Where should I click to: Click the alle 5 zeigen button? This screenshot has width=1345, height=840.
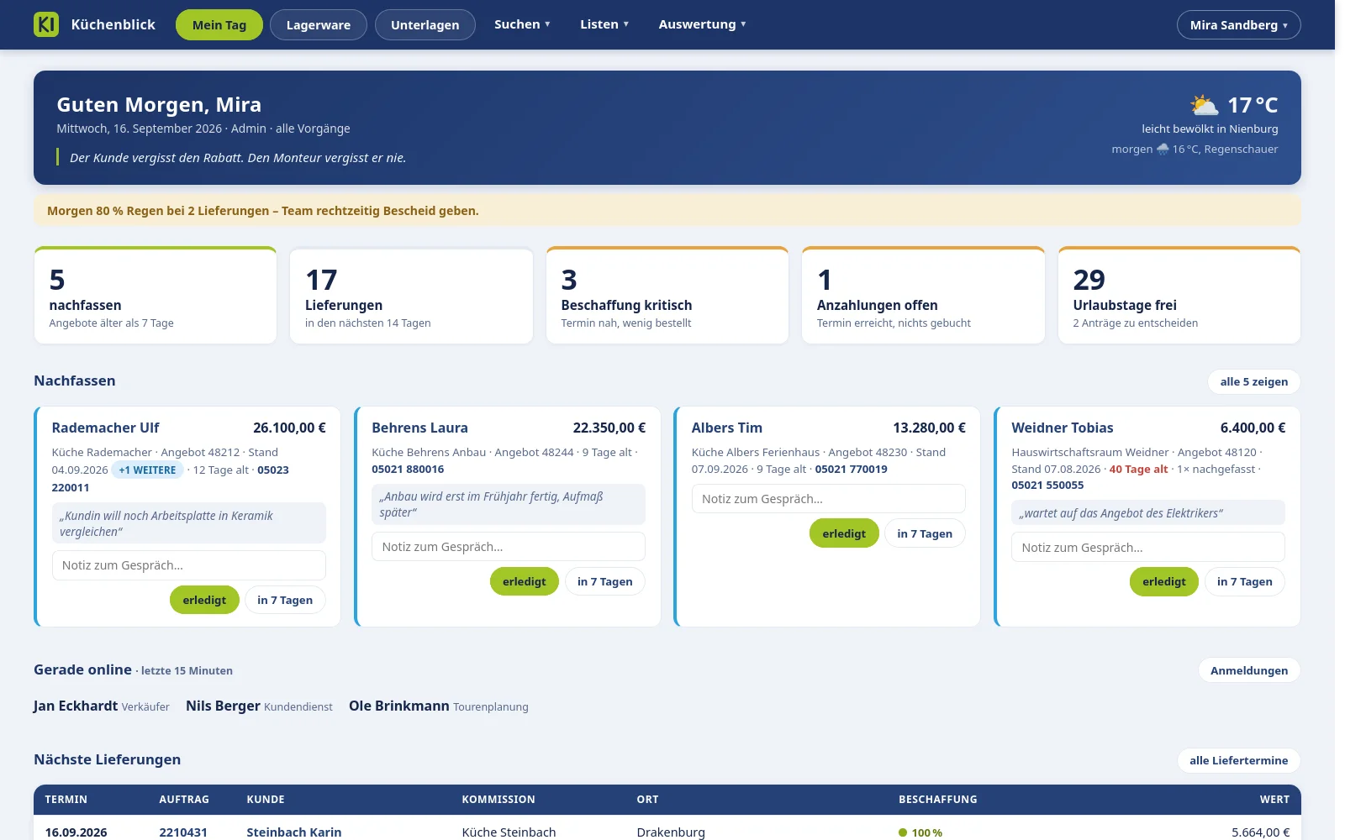(x=1253, y=381)
